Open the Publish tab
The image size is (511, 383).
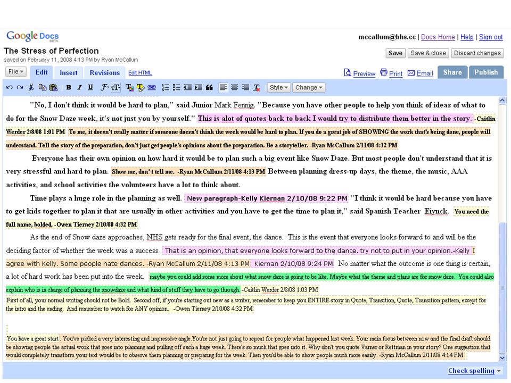pos(486,72)
